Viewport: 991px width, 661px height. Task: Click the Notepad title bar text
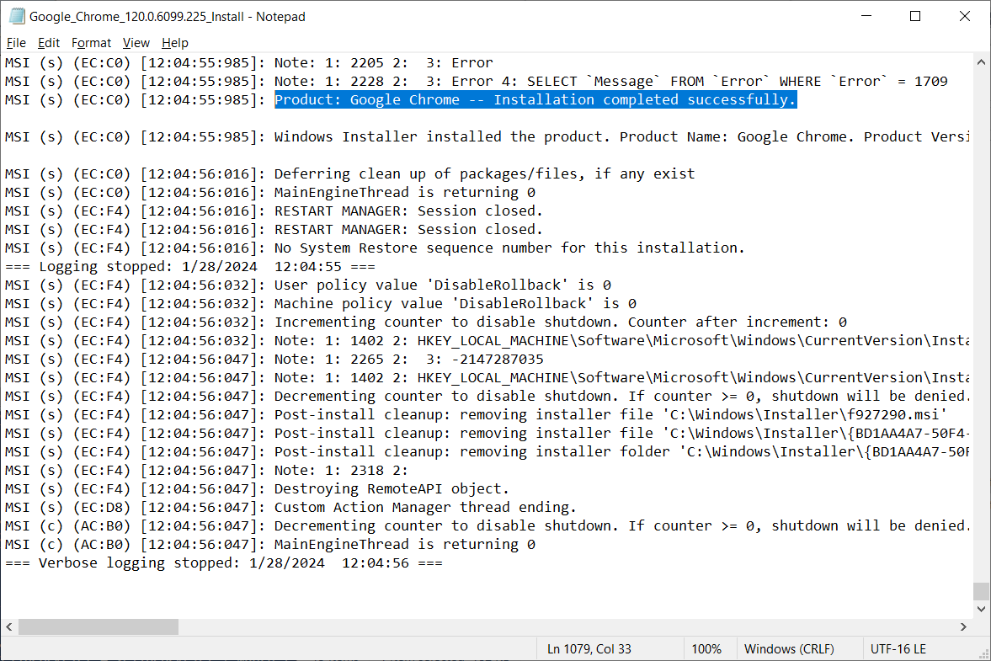coord(168,17)
